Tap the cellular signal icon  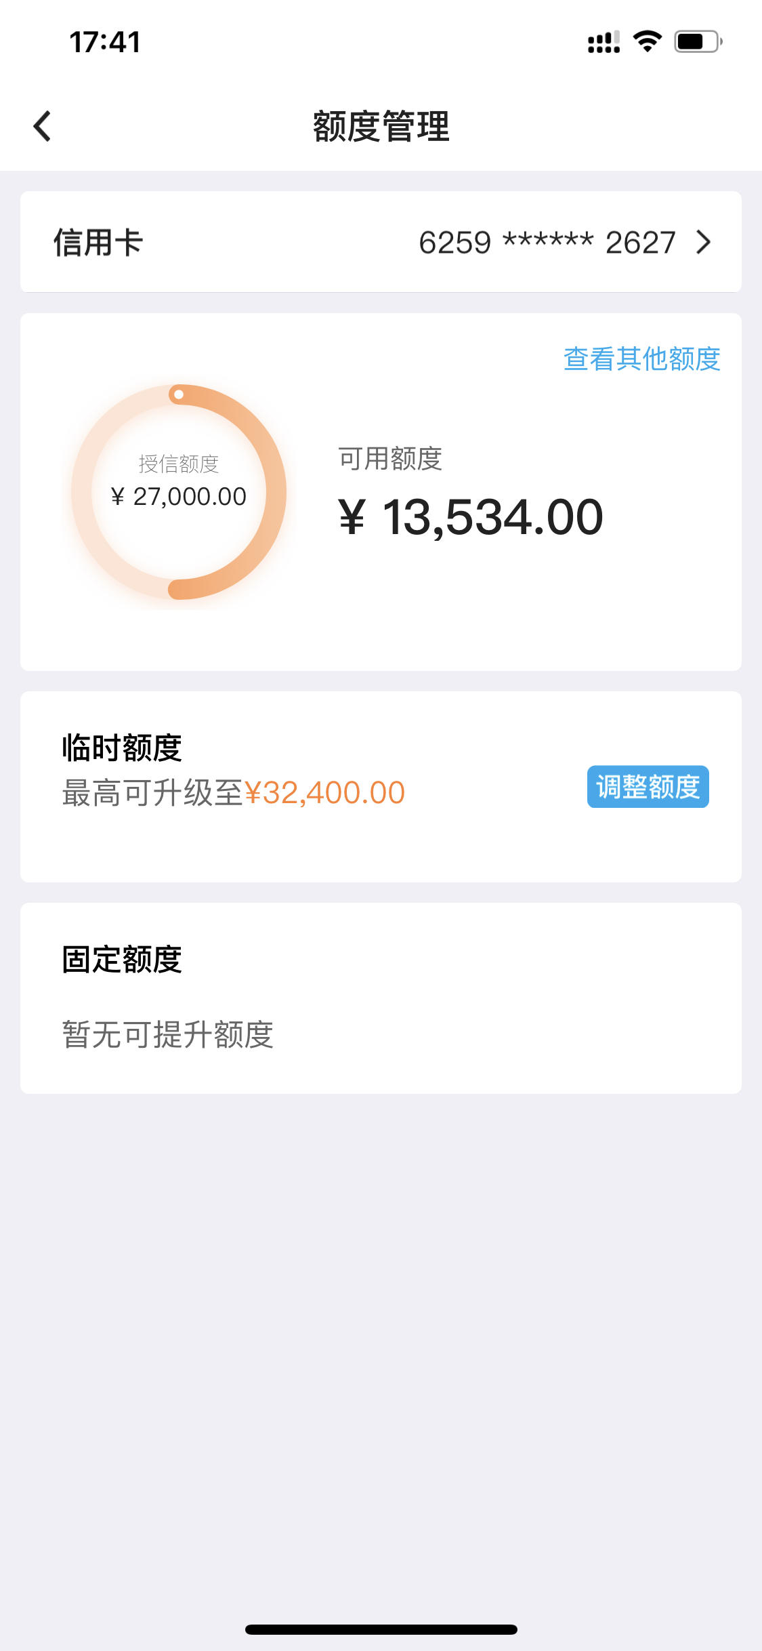[x=604, y=41]
